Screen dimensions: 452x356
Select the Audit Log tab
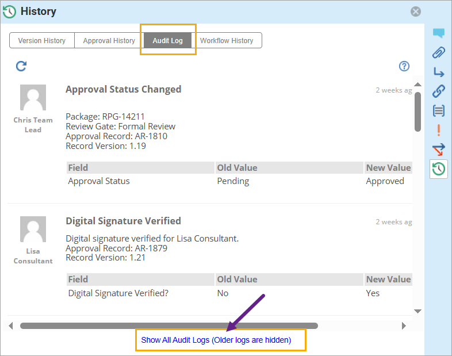pyautogui.click(x=167, y=41)
